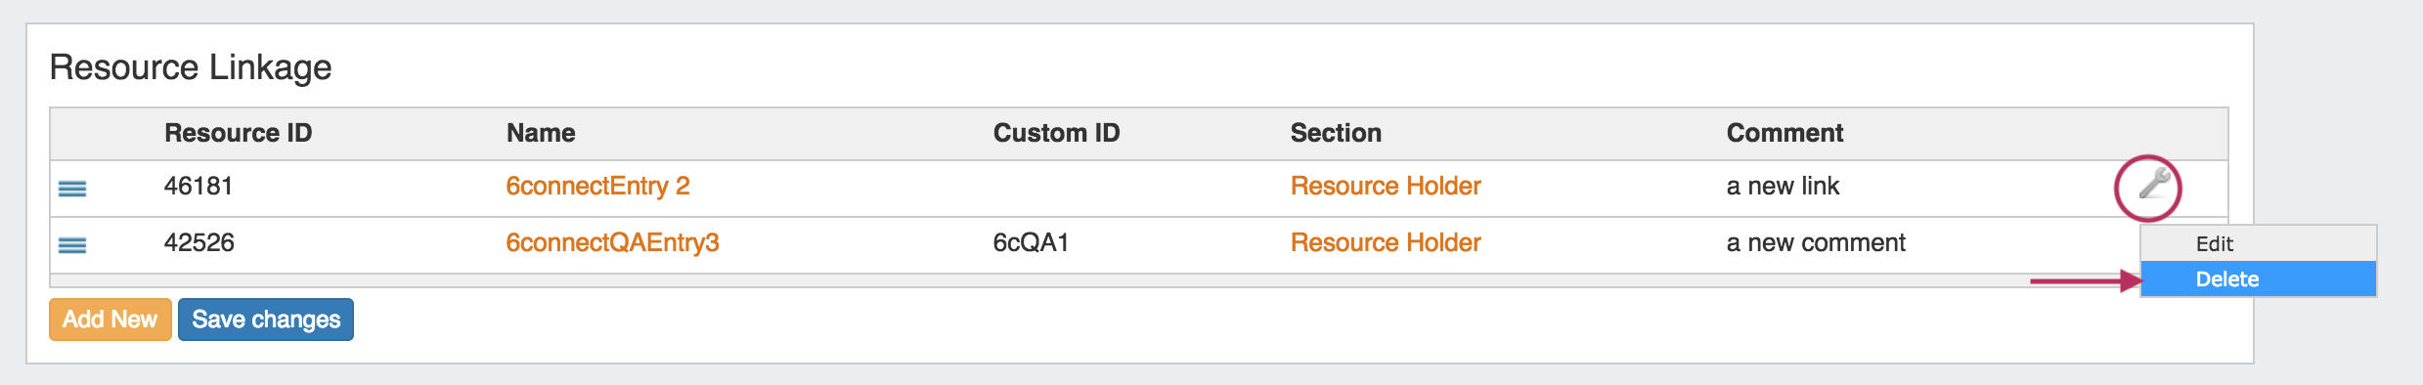Select the 'a new link' comment cell
Viewport: 2423px width, 385px height.
(1783, 186)
